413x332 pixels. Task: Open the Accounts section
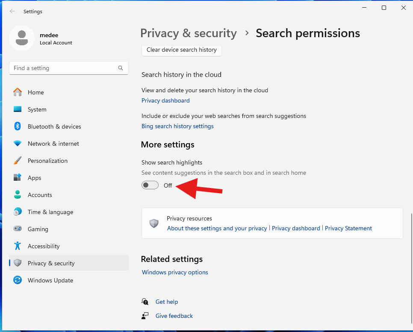point(40,195)
